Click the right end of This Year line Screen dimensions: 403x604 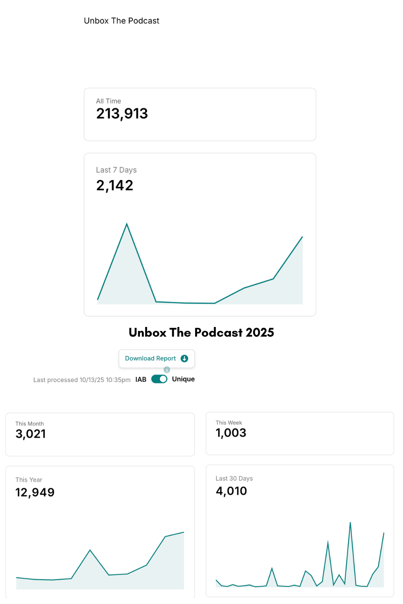pos(184,532)
